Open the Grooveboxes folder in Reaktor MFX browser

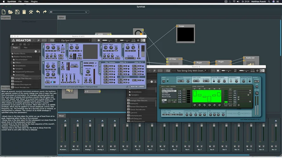pos(20,66)
